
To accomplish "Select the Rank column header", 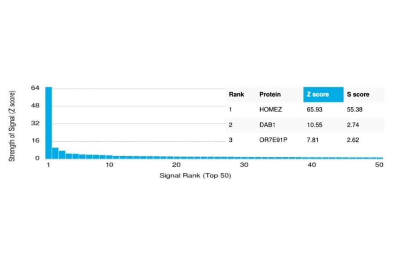I will click(236, 95).
